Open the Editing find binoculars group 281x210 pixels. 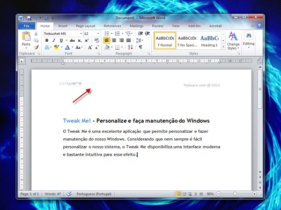click(249, 40)
